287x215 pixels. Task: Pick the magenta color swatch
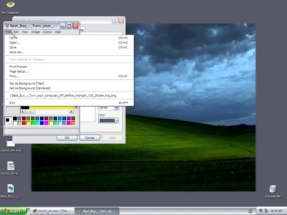[46, 123]
